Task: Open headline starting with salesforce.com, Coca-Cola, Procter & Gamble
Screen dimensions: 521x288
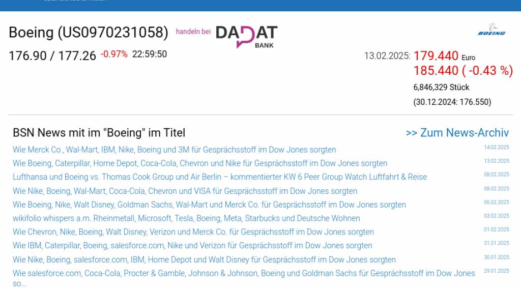Action: pos(244,273)
